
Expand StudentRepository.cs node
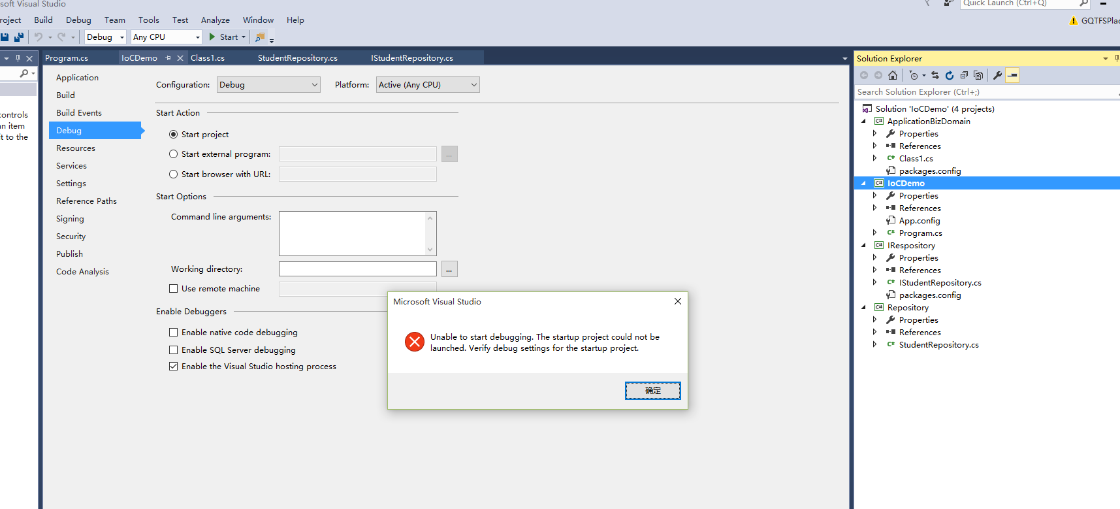[875, 345]
